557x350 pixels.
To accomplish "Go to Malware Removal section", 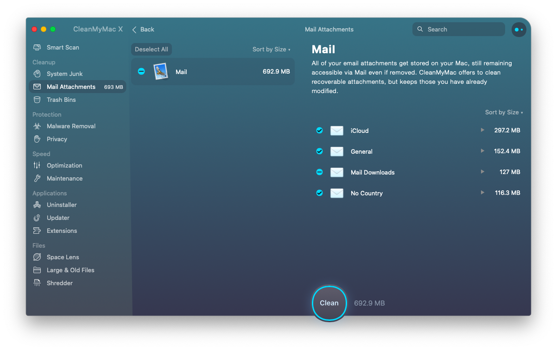I will click(77, 126).
